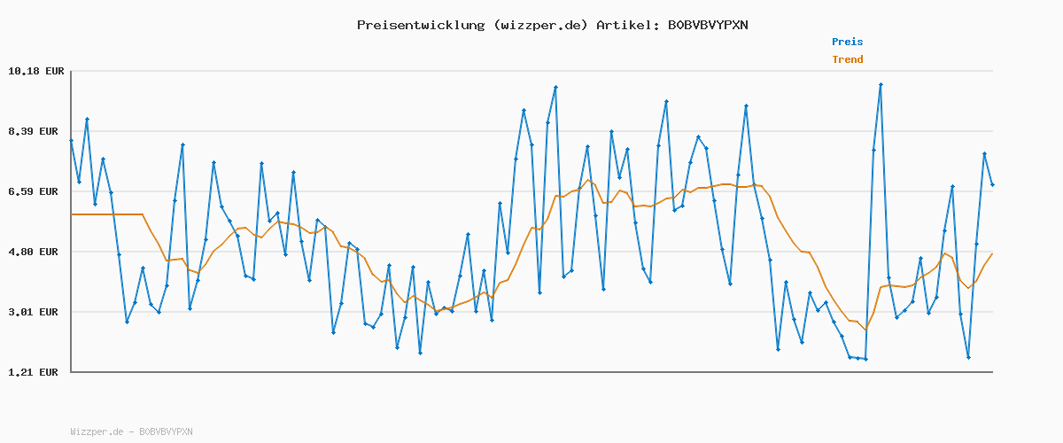The height and width of the screenshot is (443, 1063).
Task: Select the 8.39 EUR y-axis label
Action: pyautogui.click(x=33, y=131)
